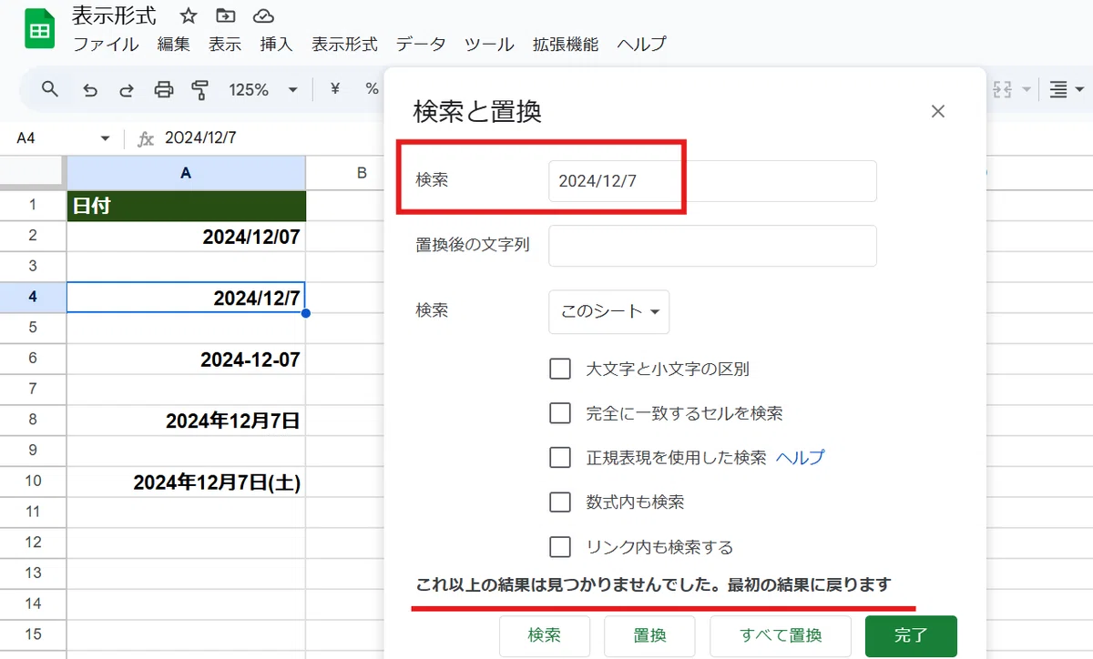Click the toolbar search magnifier icon
The width and height of the screenshot is (1093, 659).
pos(50,89)
